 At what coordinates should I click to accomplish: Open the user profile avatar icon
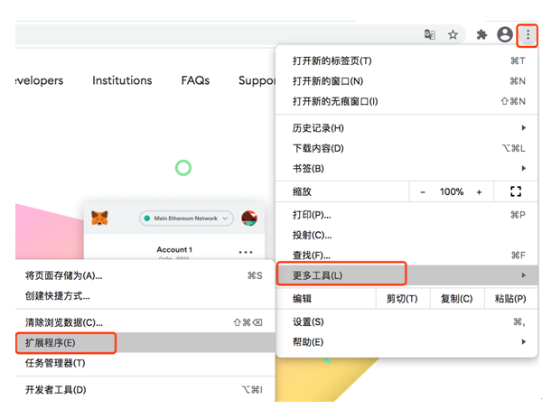(x=505, y=35)
